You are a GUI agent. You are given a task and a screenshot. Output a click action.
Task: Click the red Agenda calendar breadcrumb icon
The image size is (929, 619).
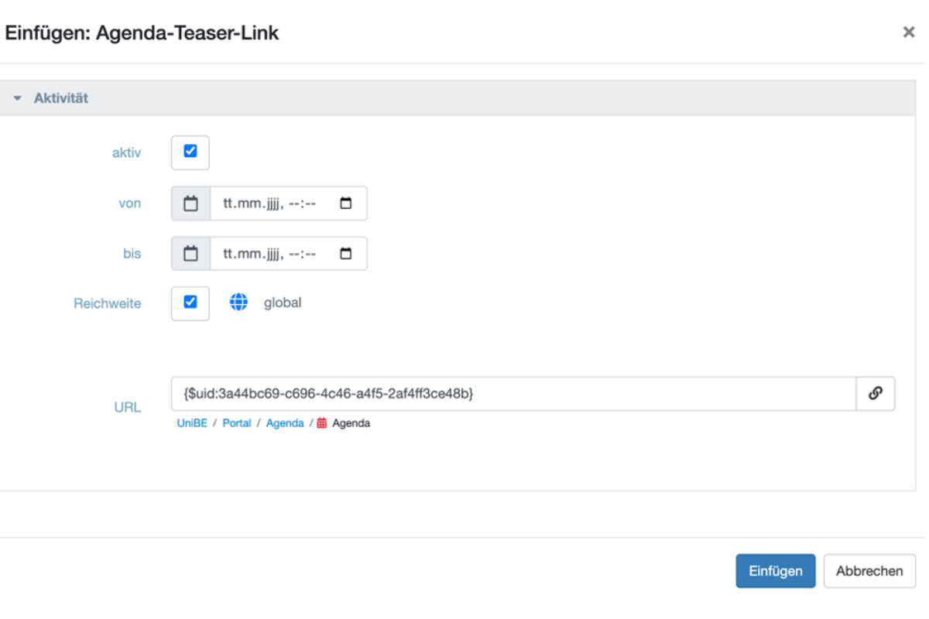[x=322, y=423]
